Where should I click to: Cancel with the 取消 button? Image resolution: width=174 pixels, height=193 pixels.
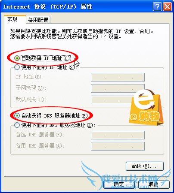154,184
